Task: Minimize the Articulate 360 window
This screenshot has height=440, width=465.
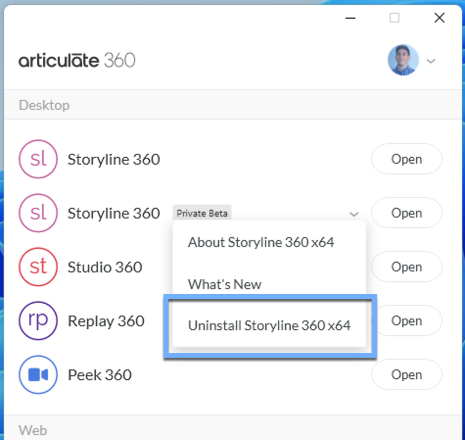Action: (x=350, y=18)
